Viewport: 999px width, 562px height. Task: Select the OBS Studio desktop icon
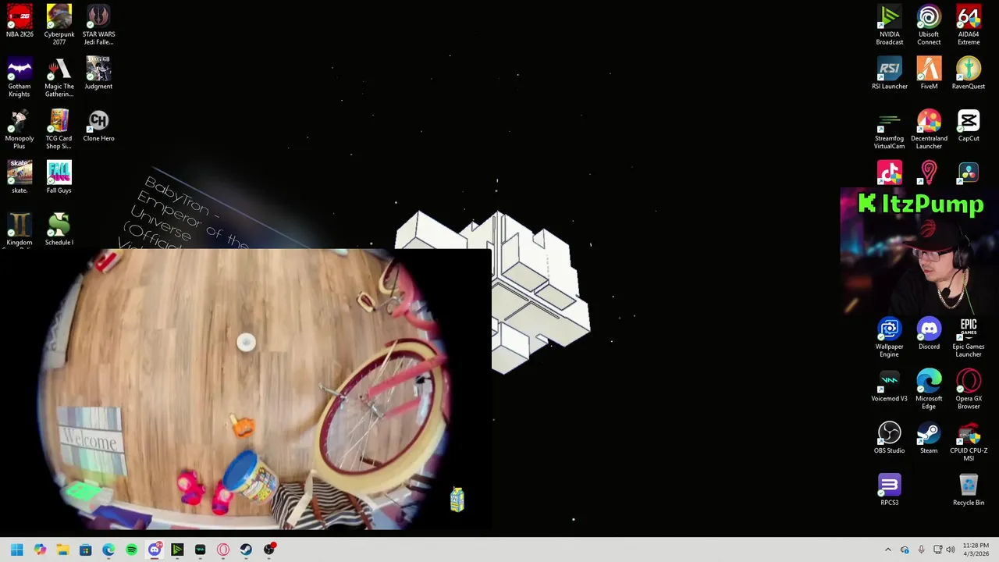click(889, 438)
